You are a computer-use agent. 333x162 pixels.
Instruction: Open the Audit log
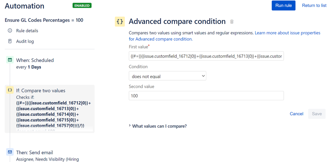[25, 41]
